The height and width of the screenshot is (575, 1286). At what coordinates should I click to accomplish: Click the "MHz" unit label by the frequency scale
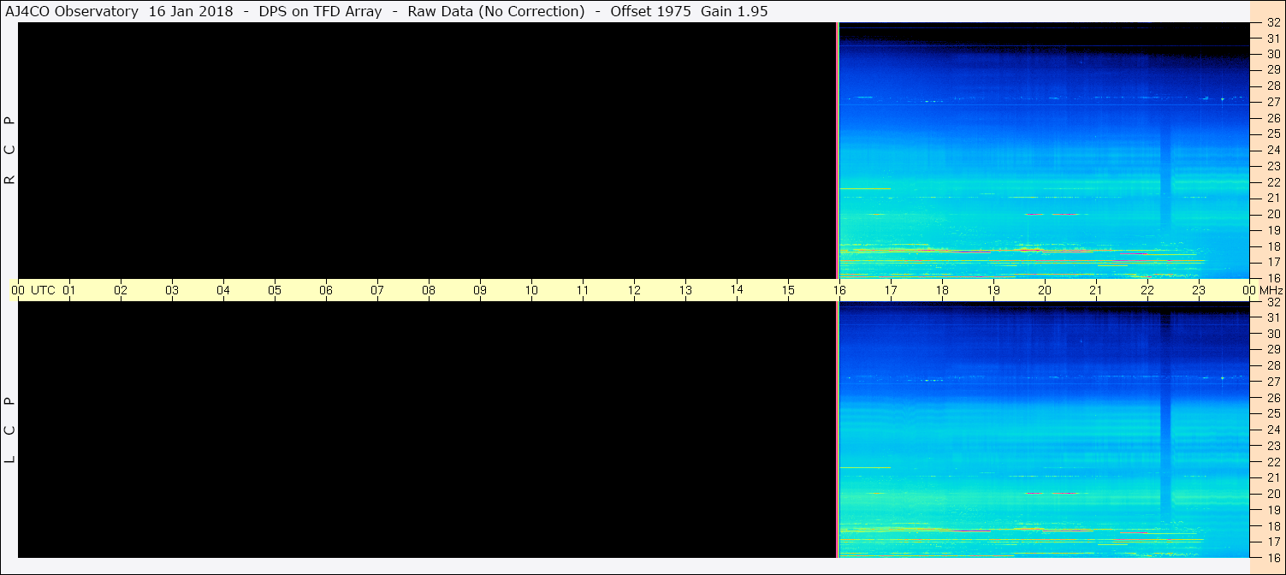pyautogui.click(x=1271, y=290)
